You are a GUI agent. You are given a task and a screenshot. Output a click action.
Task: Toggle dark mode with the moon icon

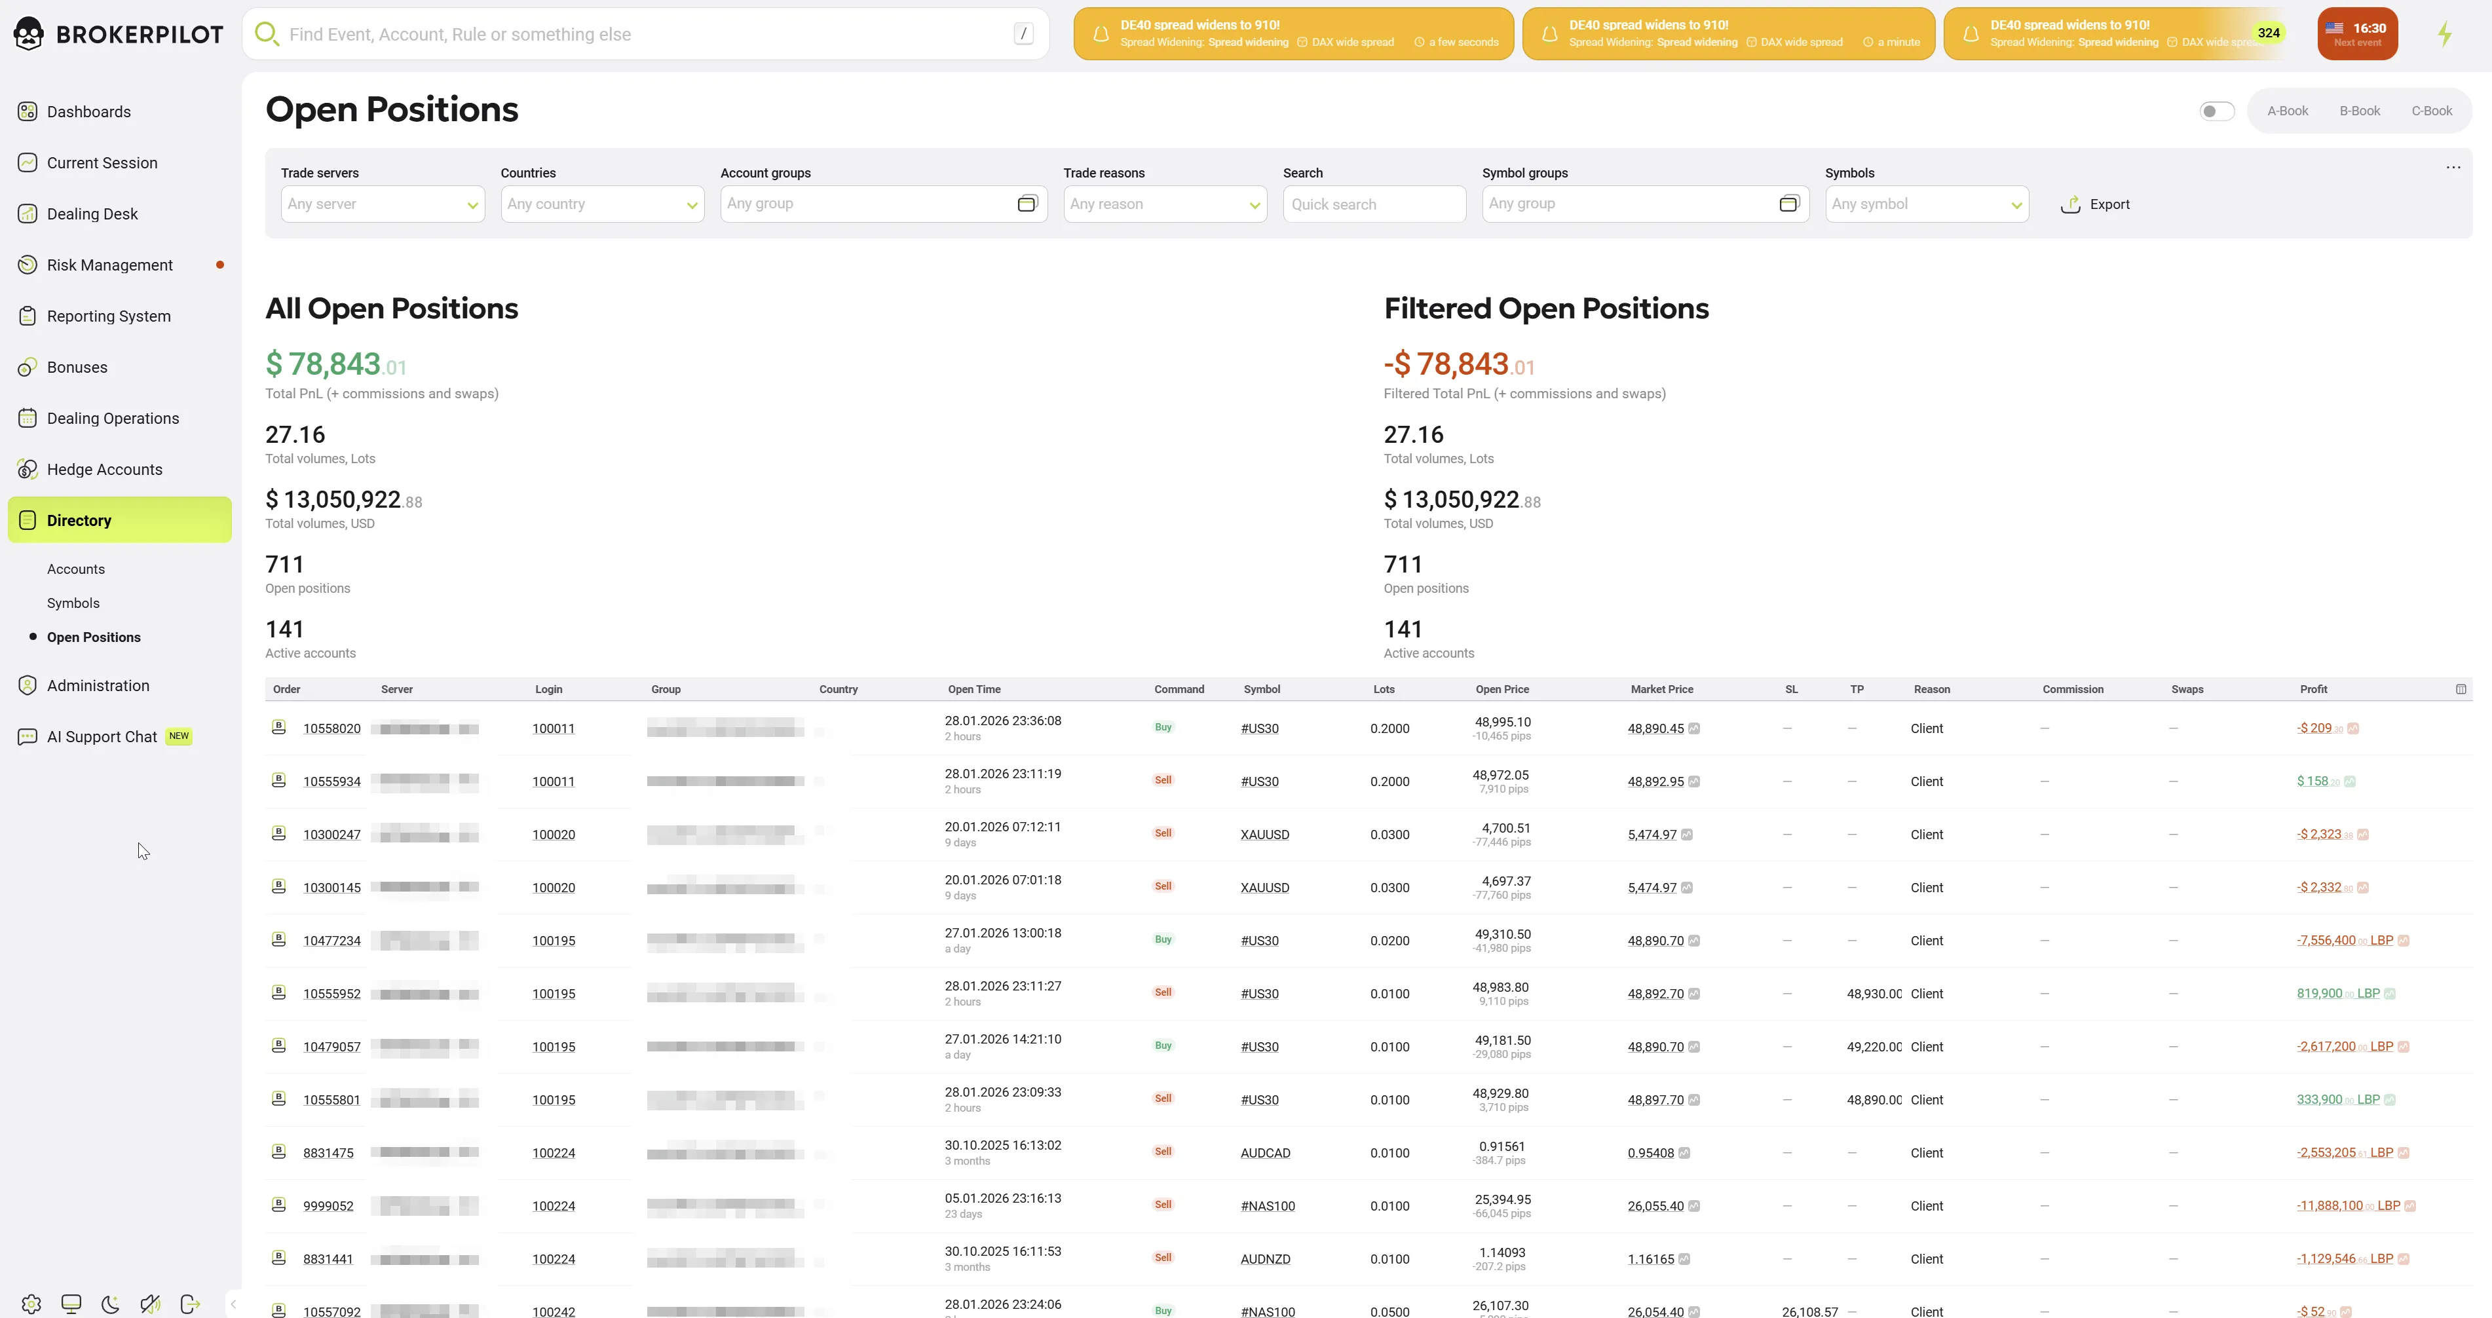click(x=110, y=1304)
